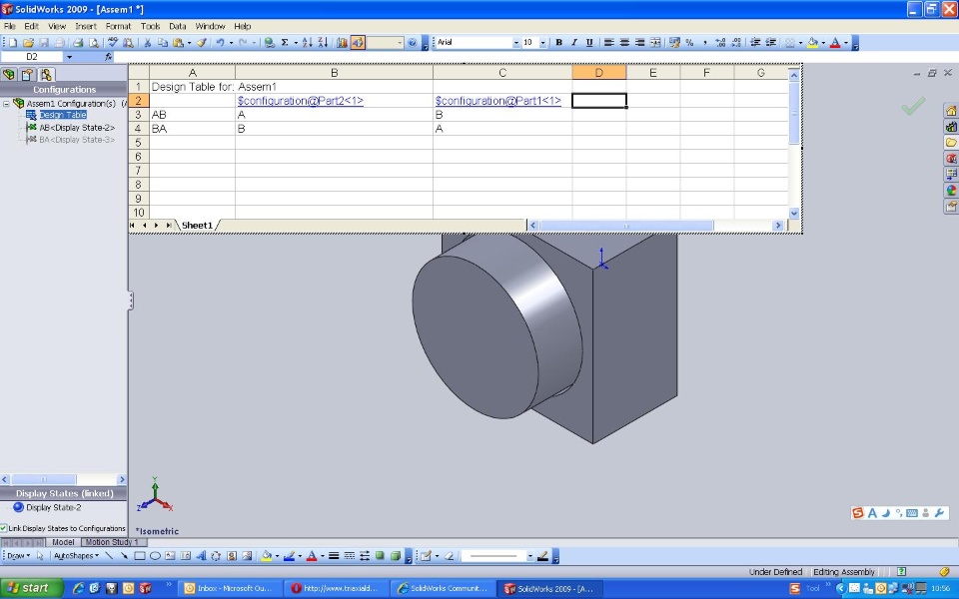Collapse the Assem1 Configuration(s) tree node
This screenshot has height=599, width=959.
[6, 104]
